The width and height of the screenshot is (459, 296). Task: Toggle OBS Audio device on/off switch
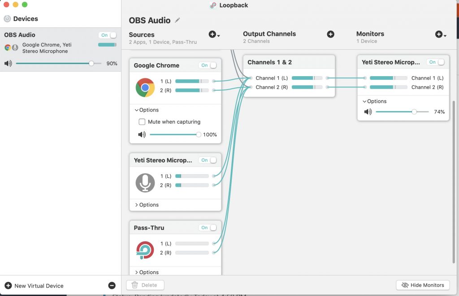pos(108,35)
